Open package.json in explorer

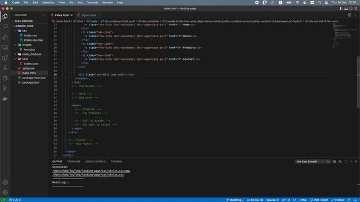point(31,82)
